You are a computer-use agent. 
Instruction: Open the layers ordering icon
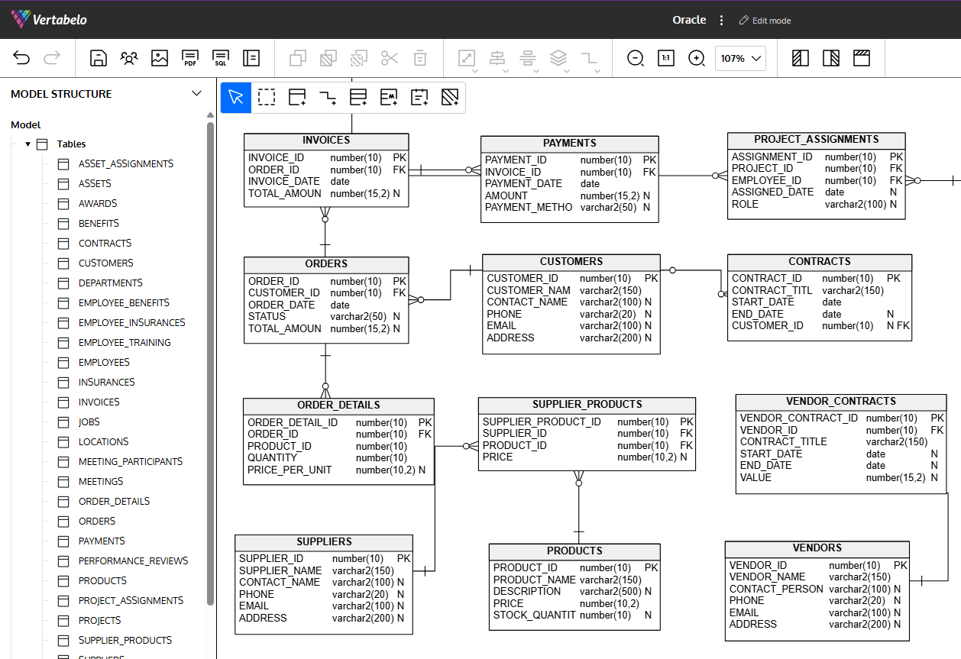pyautogui.click(x=558, y=58)
